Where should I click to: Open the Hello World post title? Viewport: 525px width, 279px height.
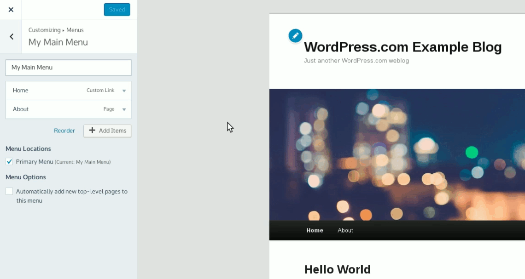point(338,269)
